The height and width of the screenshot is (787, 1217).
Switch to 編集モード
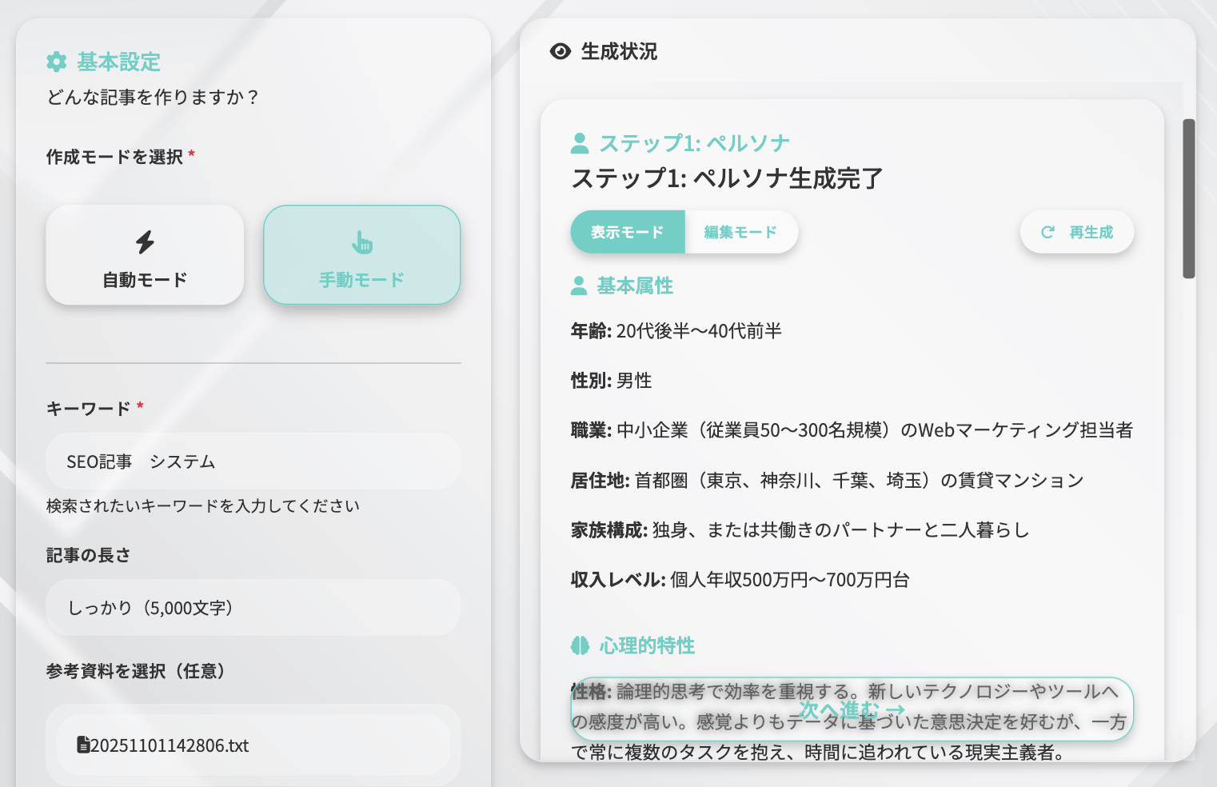(x=740, y=231)
